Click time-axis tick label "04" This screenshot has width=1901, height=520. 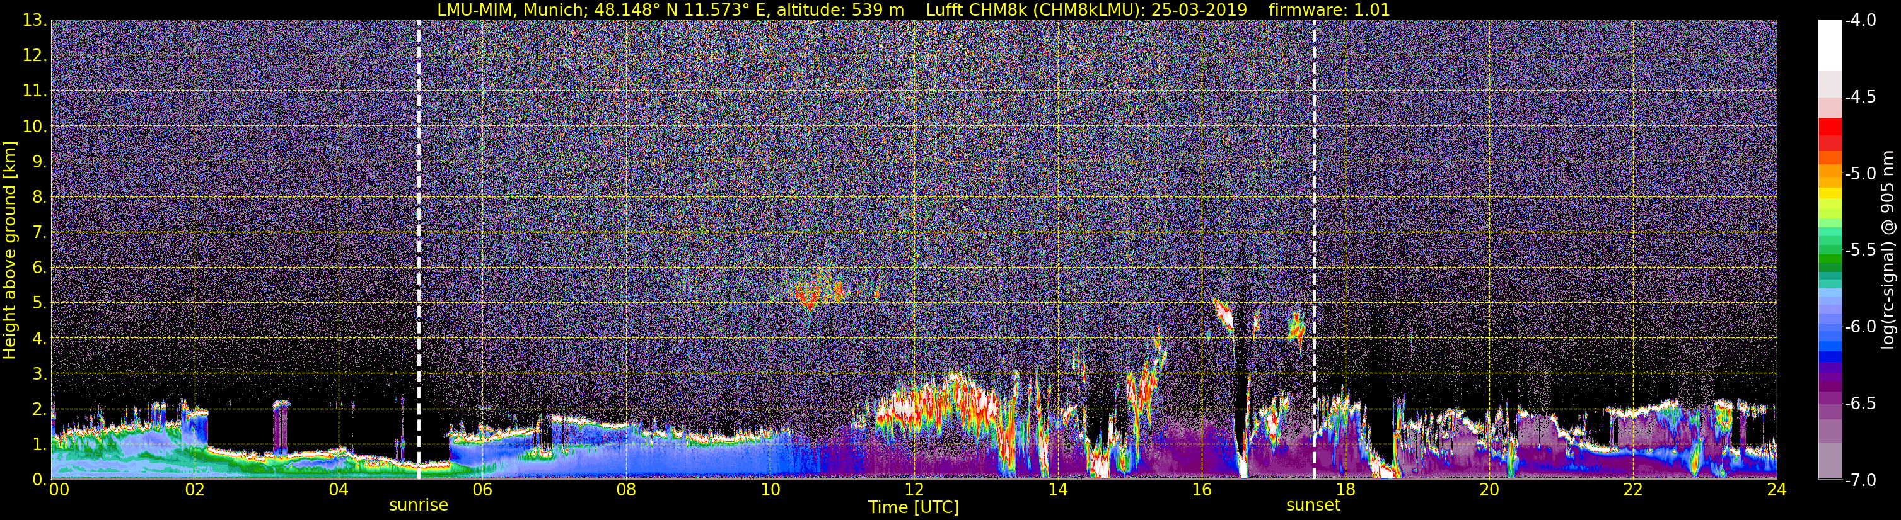(339, 489)
